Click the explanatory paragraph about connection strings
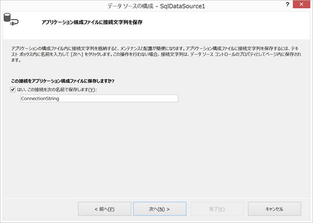This screenshot has height=223, width=313. tap(156, 54)
